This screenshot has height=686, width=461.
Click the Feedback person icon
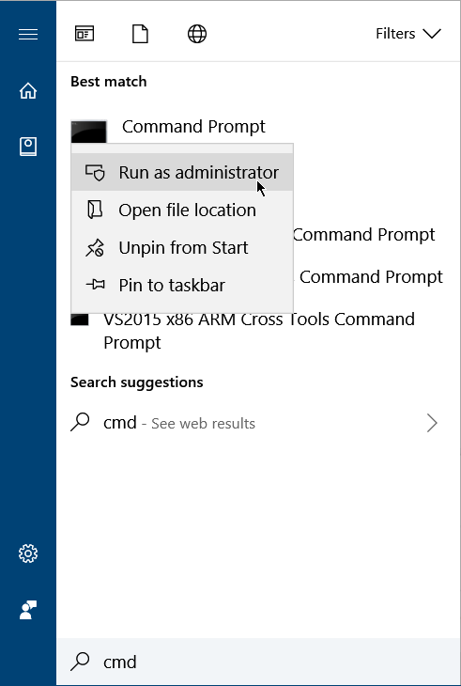point(28,610)
